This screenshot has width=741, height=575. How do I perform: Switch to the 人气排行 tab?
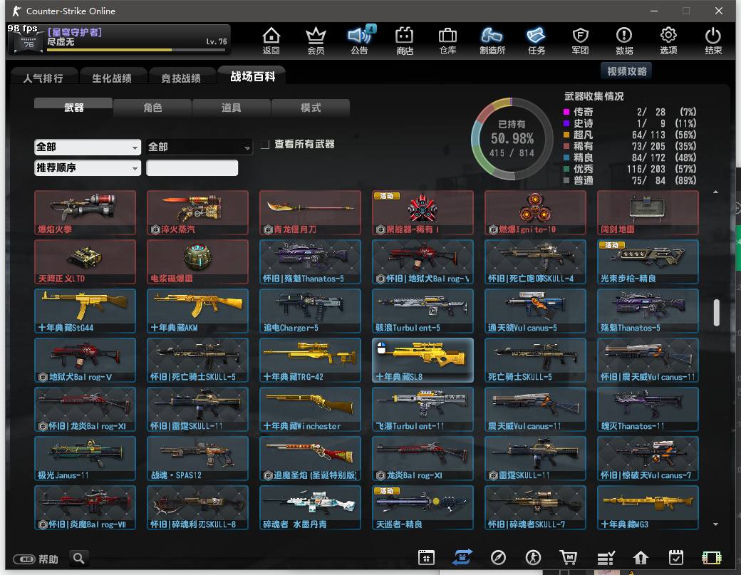[x=43, y=78]
